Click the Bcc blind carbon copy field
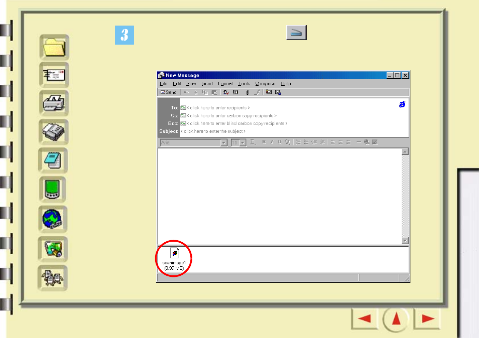This screenshot has height=338, width=479. click(237, 123)
